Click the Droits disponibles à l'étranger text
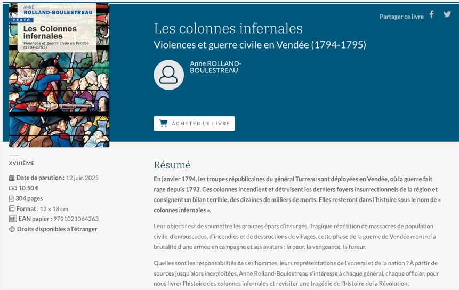 (x=57, y=229)
